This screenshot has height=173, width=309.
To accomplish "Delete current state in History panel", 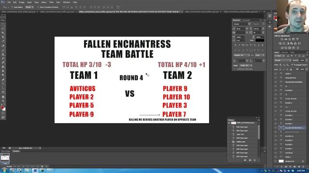I will [x=255, y=160].
